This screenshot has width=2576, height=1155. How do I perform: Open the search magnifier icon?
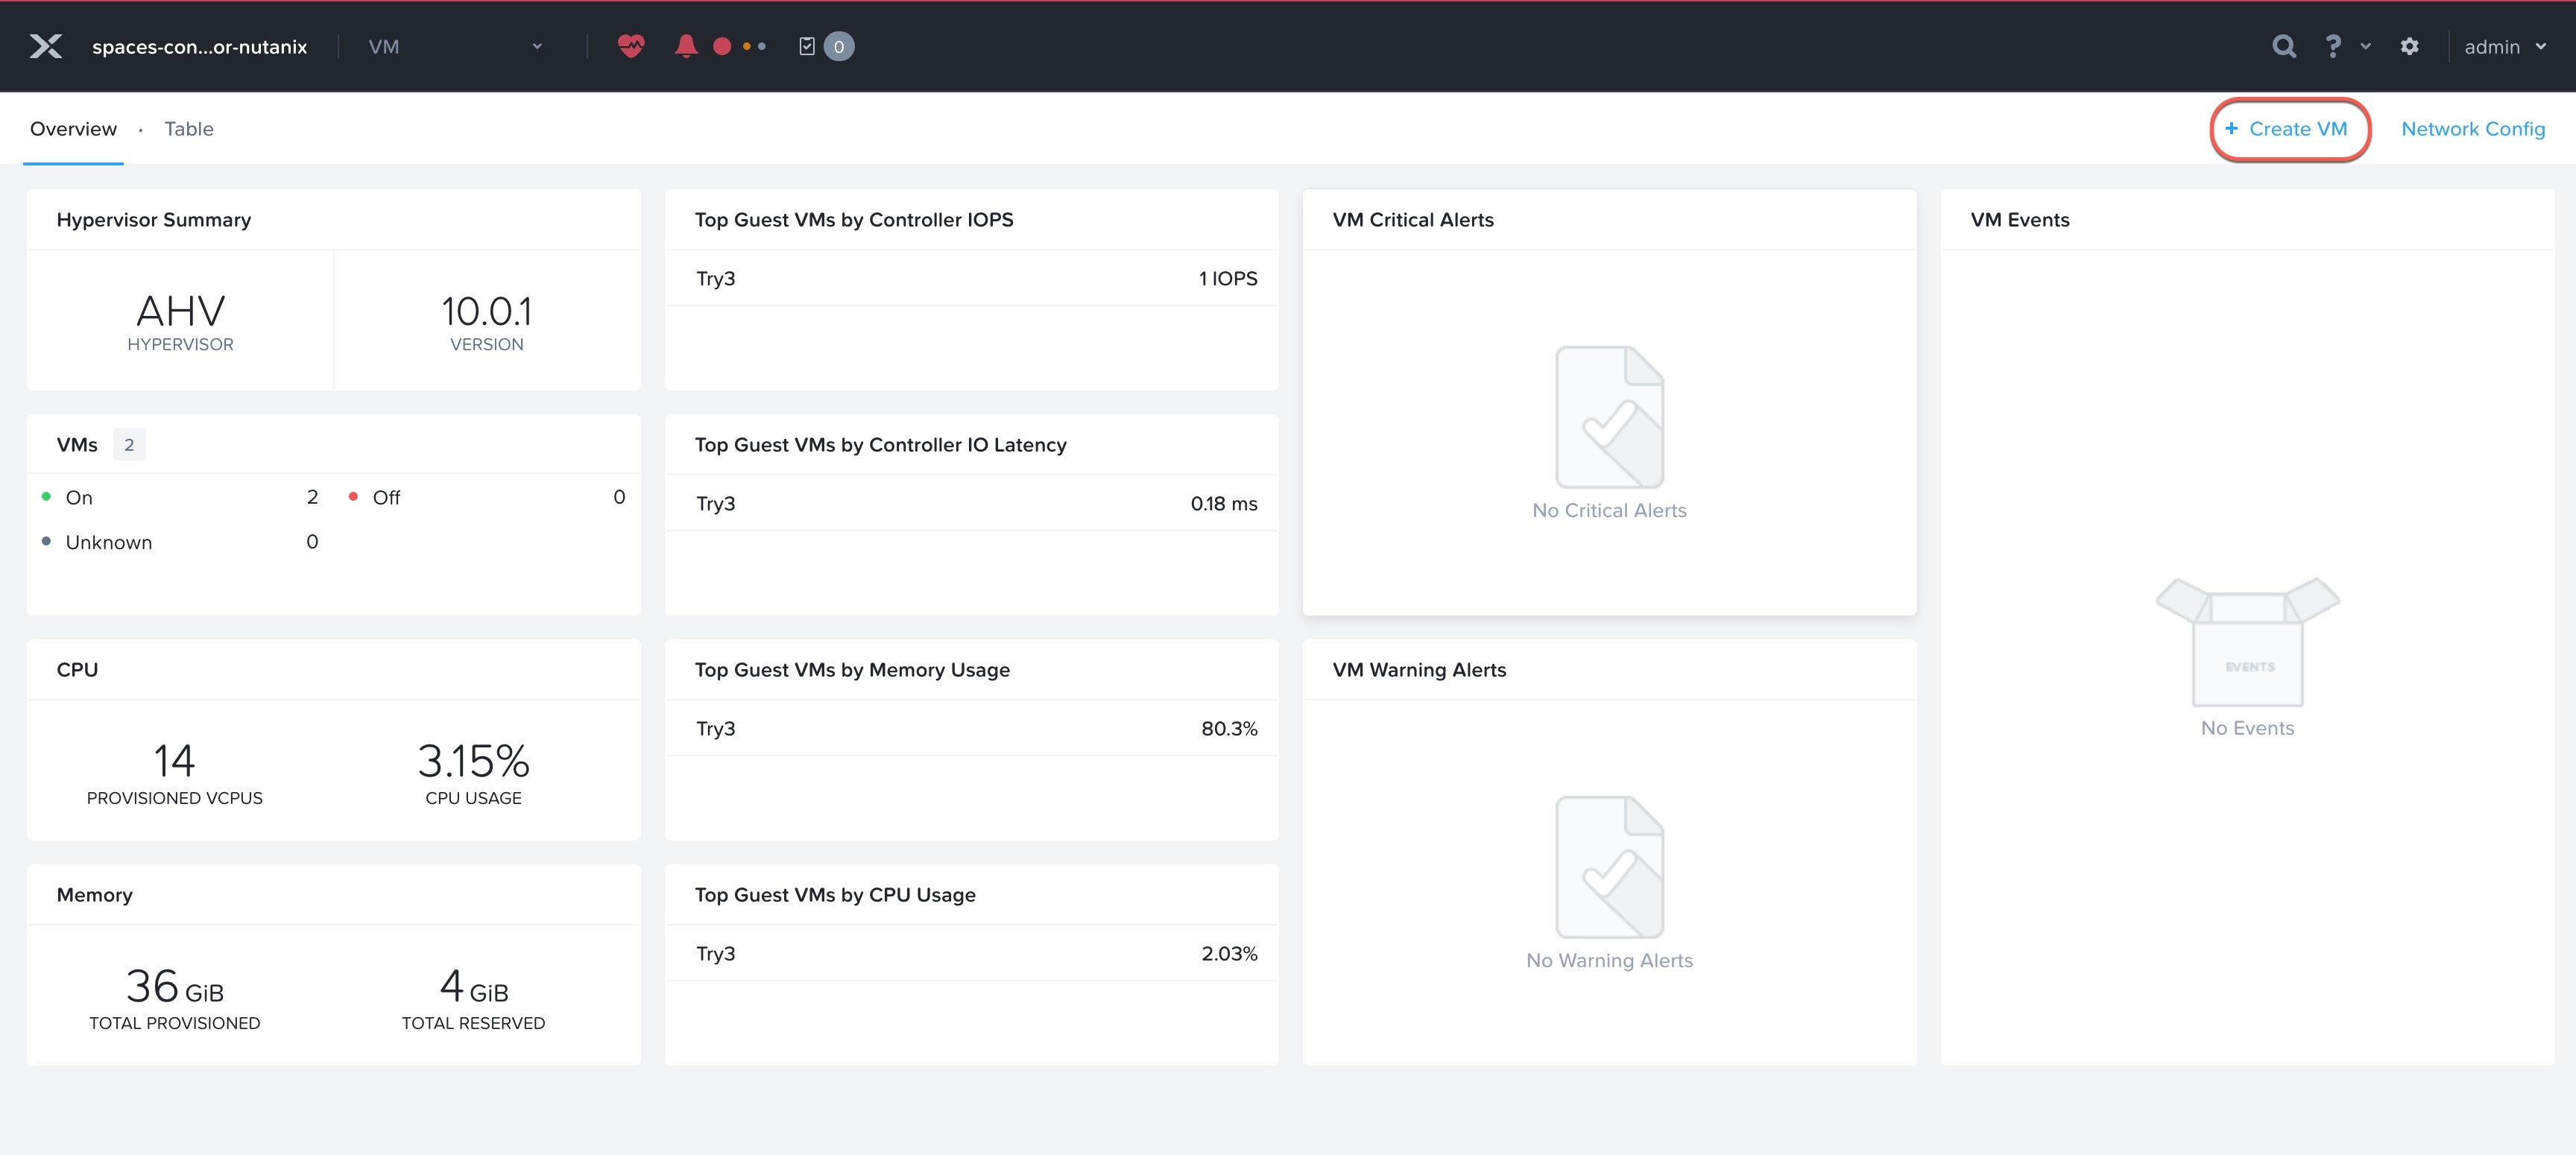click(x=2284, y=46)
